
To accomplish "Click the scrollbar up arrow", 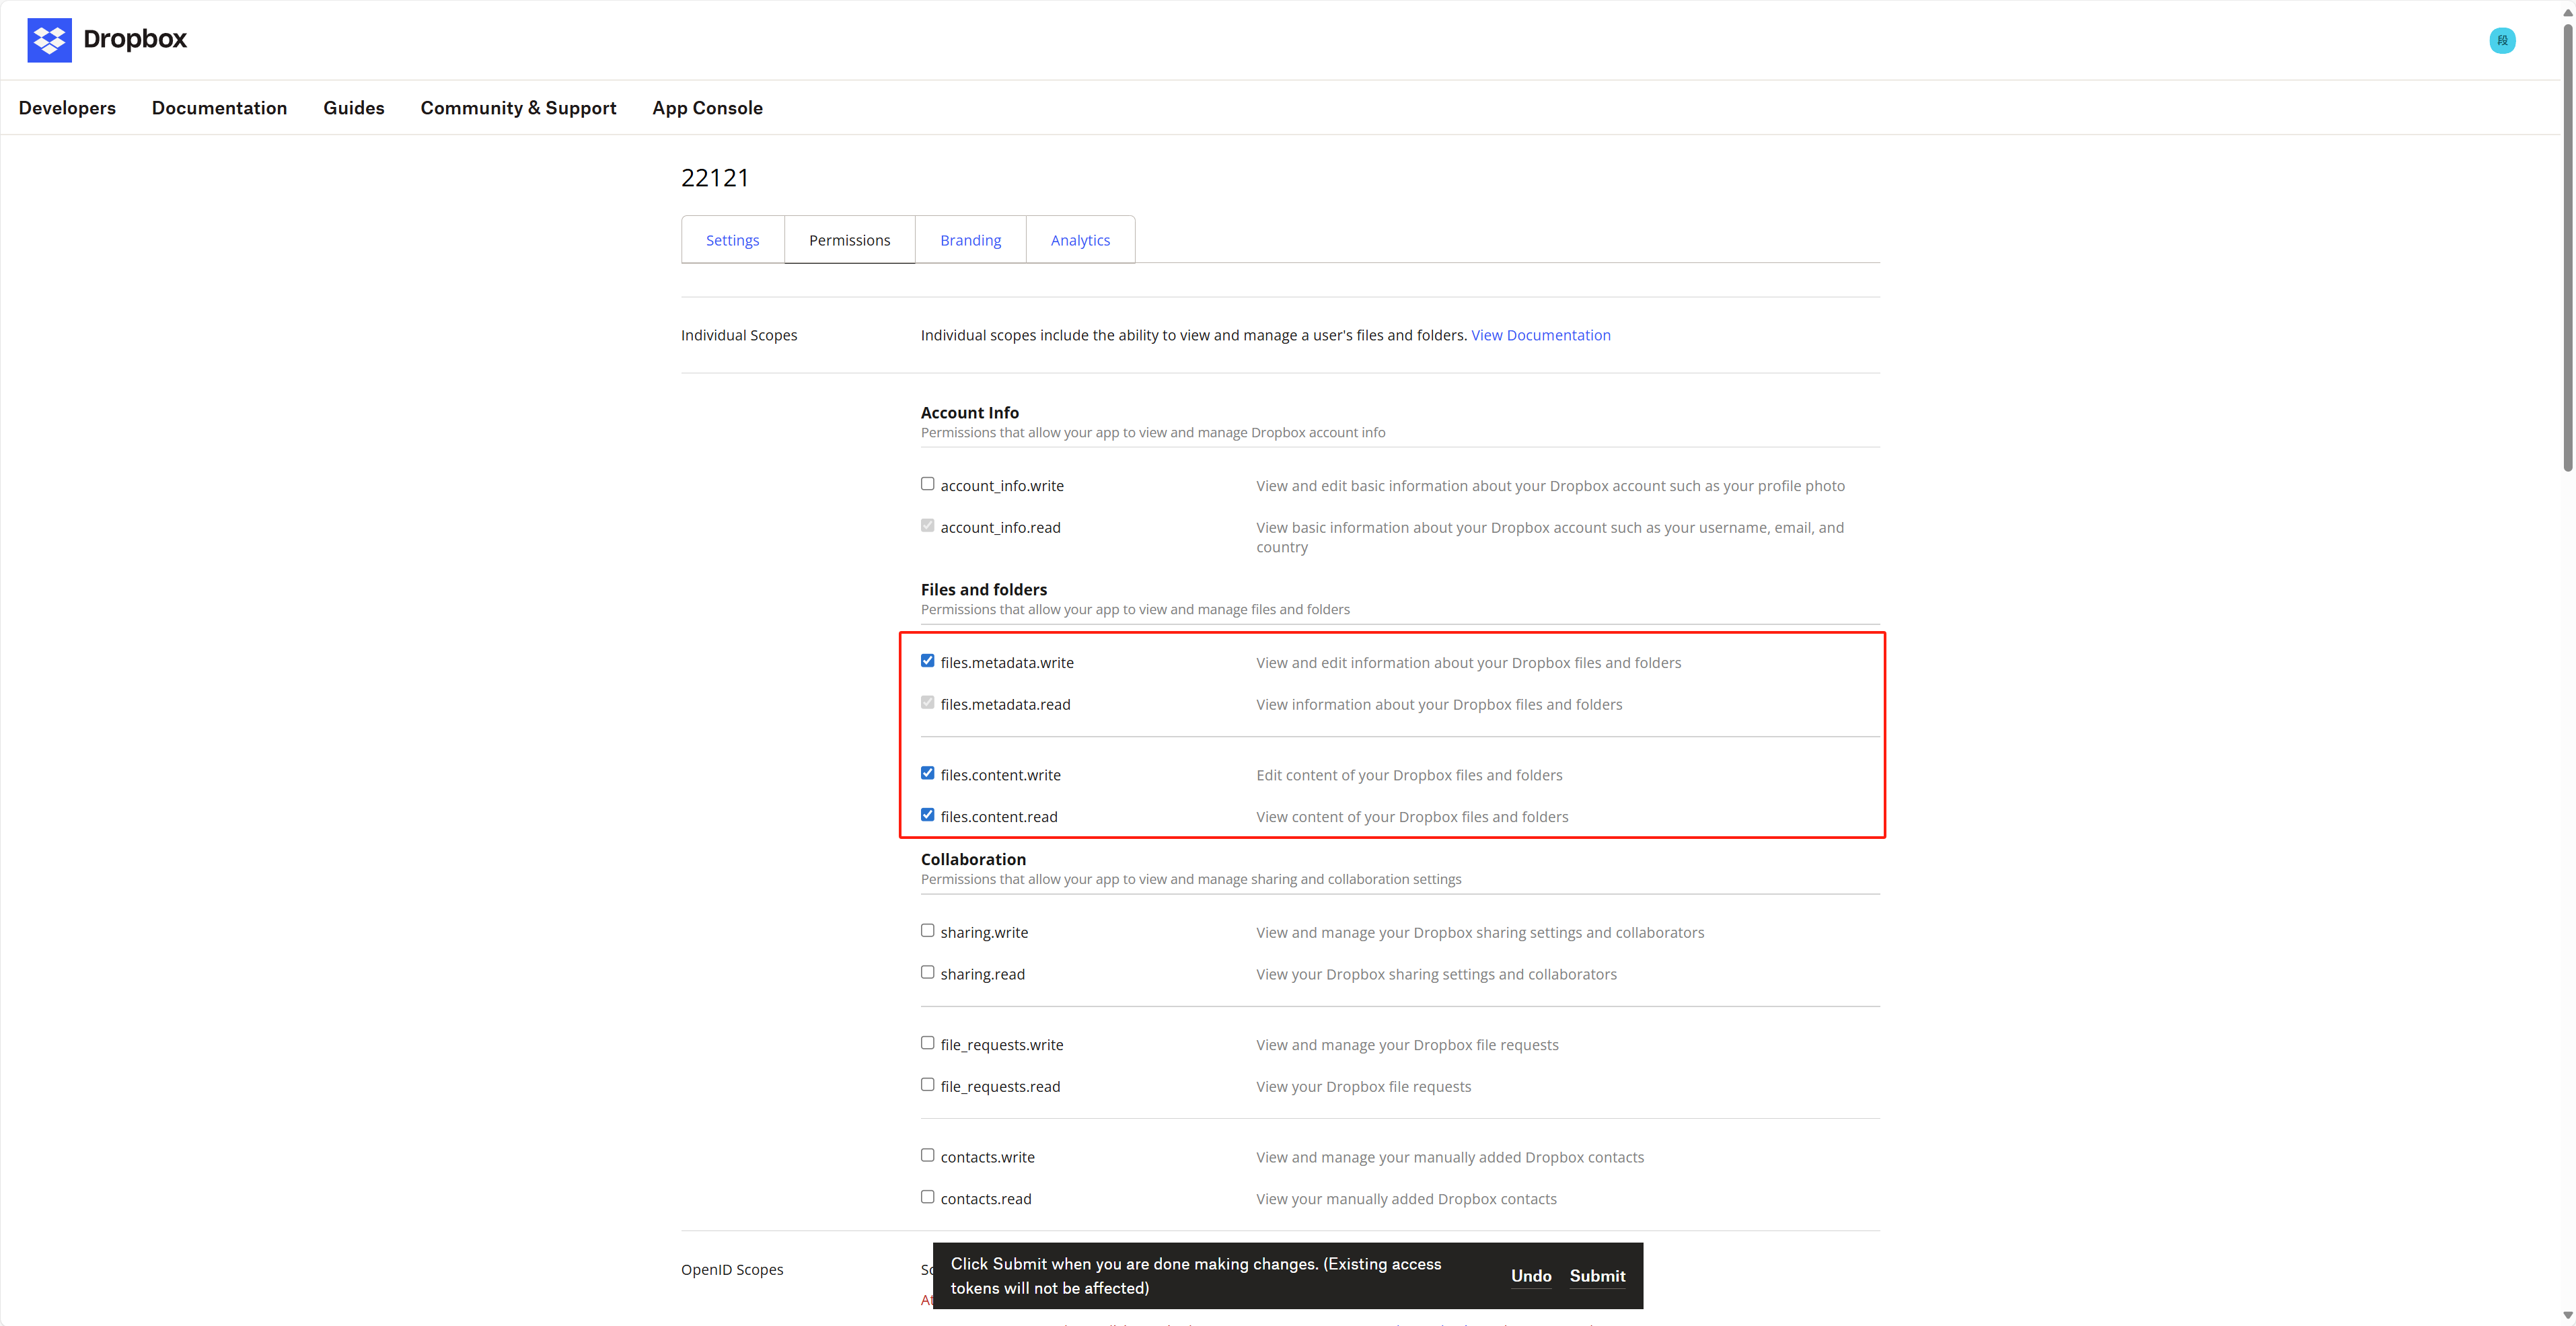I will pyautogui.click(x=2567, y=11).
